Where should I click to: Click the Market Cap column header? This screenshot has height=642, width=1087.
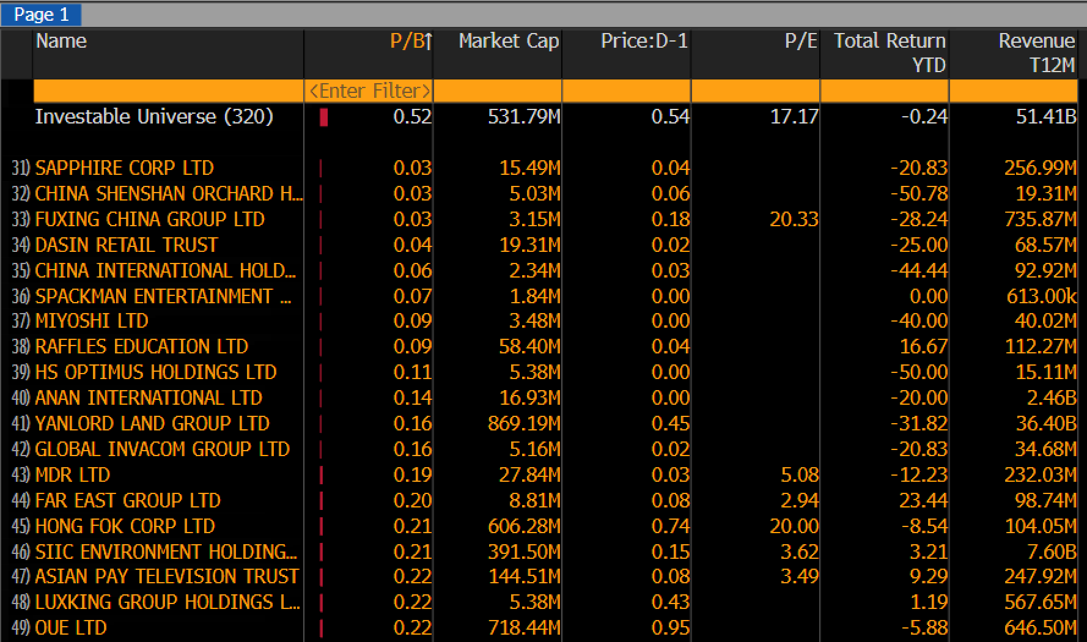click(498, 53)
